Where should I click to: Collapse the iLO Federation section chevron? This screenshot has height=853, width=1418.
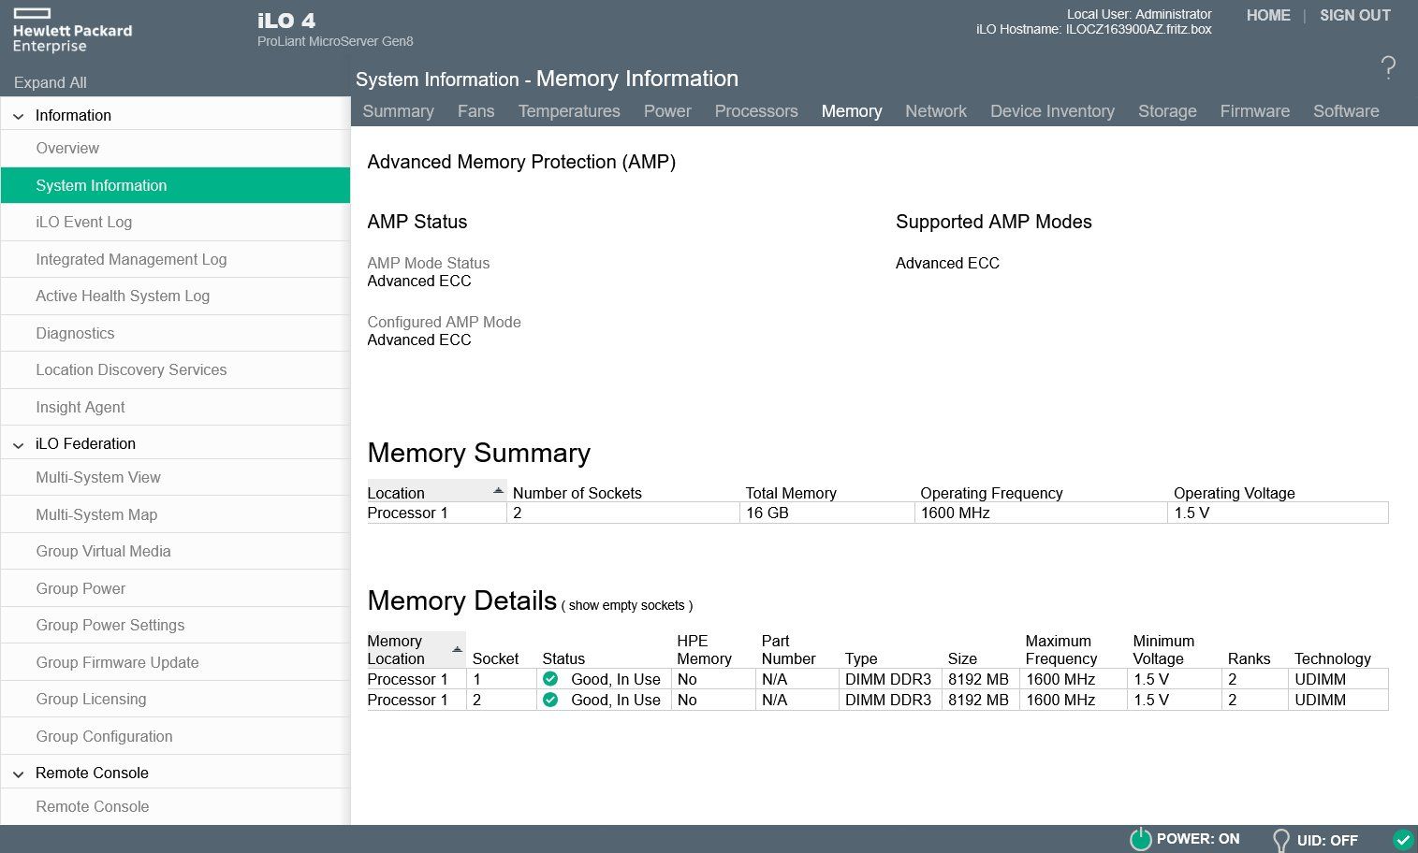coord(18,444)
